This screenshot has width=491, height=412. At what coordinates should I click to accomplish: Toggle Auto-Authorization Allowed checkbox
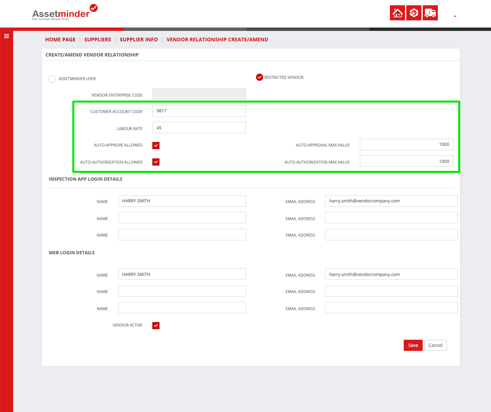(x=156, y=162)
